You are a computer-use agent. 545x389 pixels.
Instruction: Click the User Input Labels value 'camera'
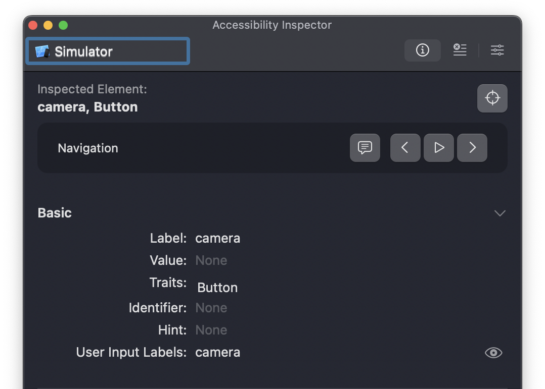pyautogui.click(x=217, y=352)
